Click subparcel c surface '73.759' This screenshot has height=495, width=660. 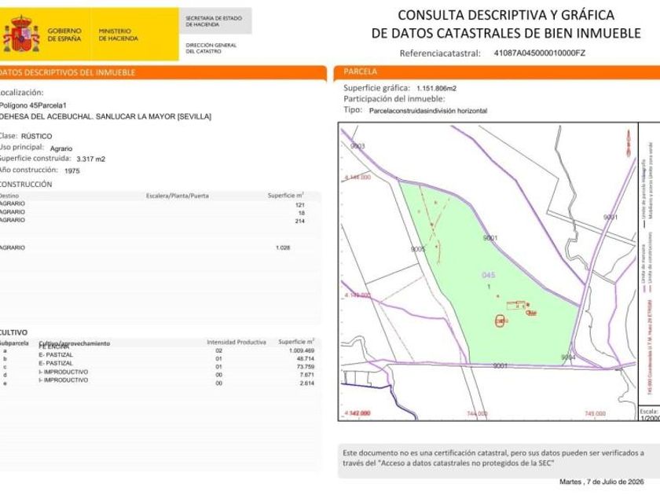pyautogui.click(x=306, y=367)
